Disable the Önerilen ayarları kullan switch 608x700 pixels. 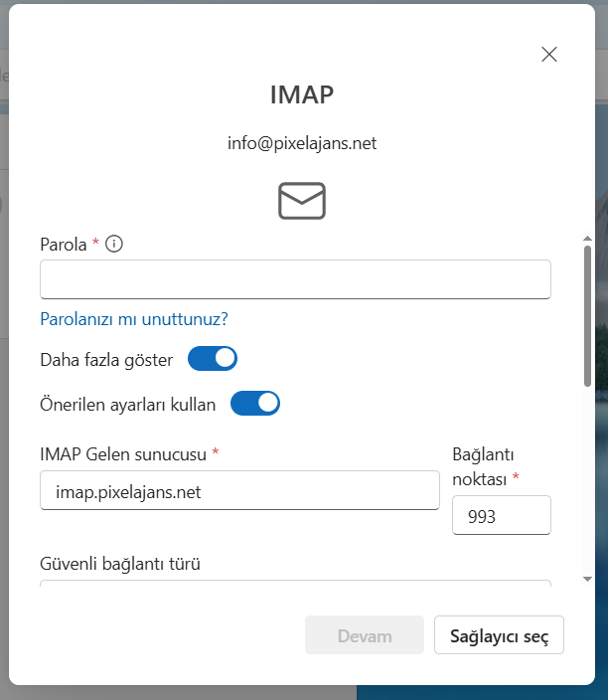coord(255,403)
